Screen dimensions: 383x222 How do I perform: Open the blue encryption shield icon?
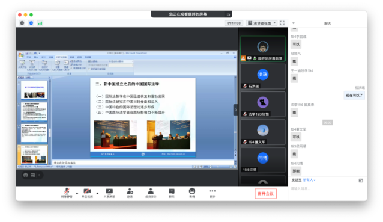click(31, 23)
